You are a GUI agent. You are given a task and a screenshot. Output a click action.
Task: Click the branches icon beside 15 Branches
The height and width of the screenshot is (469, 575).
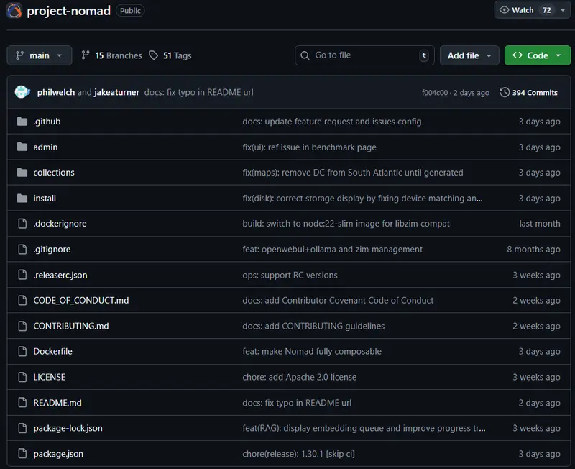pos(86,55)
